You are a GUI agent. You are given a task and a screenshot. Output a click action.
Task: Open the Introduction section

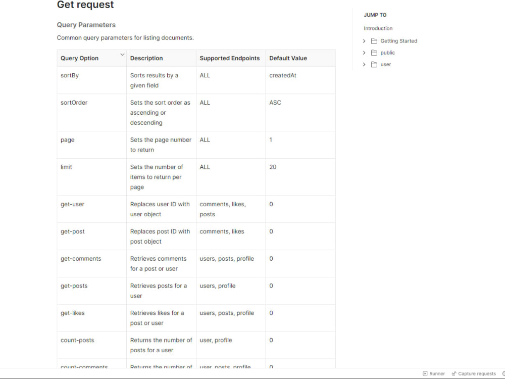378,28
